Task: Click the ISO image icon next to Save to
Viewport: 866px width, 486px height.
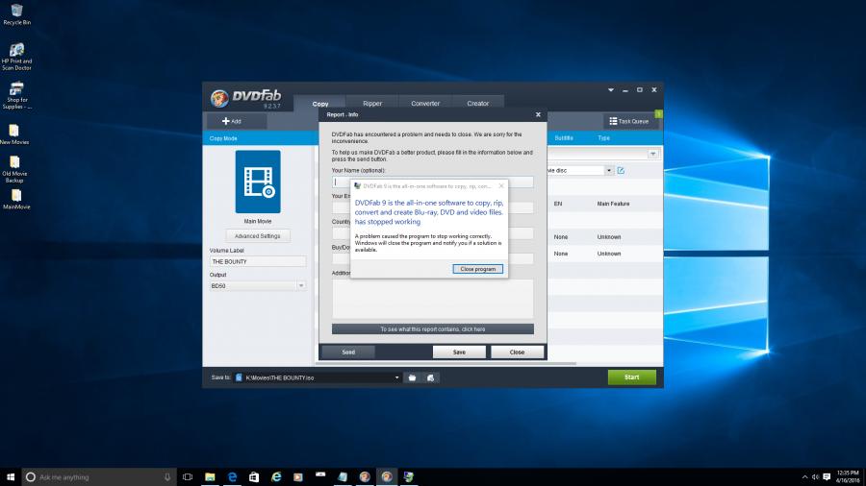Action: (430, 377)
